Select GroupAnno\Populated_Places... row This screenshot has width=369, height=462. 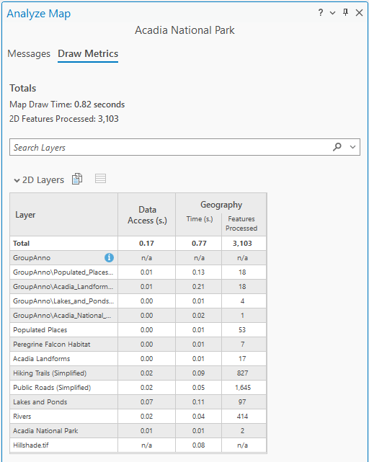138,272
